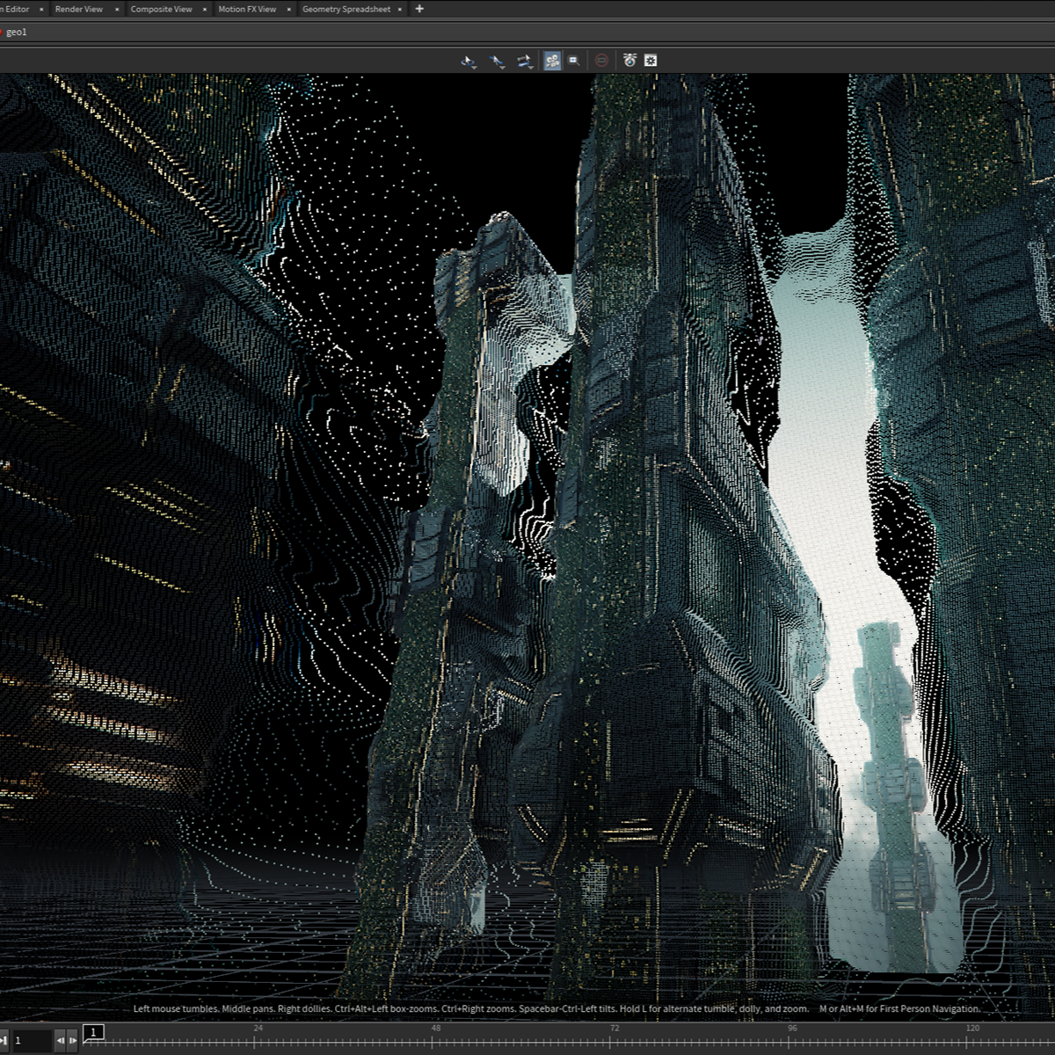The width and height of the screenshot is (1055, 1055).
Task: Click the current frame number field
Action: (x=32, y=1041)
